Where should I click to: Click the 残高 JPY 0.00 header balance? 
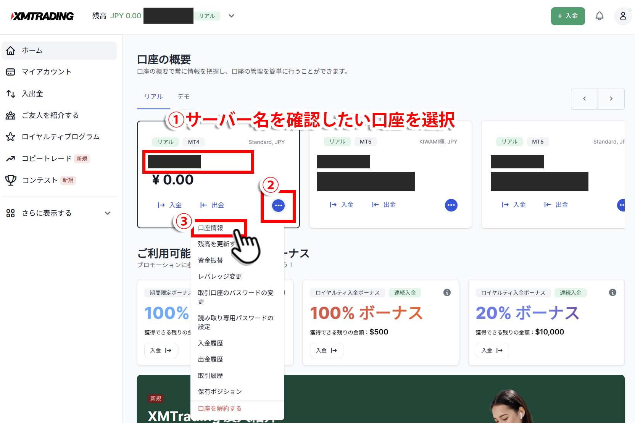point(116,16)
